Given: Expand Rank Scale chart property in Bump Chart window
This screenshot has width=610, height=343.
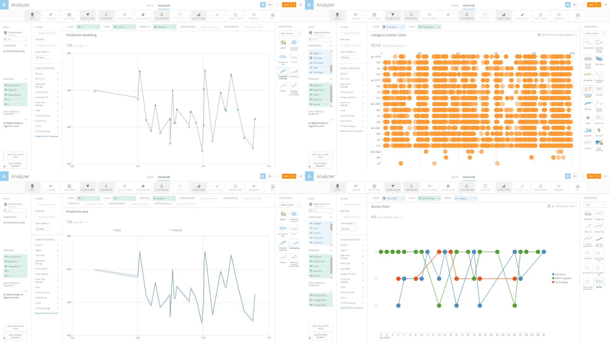Looking at the screenshot, I should click(352, 263).
